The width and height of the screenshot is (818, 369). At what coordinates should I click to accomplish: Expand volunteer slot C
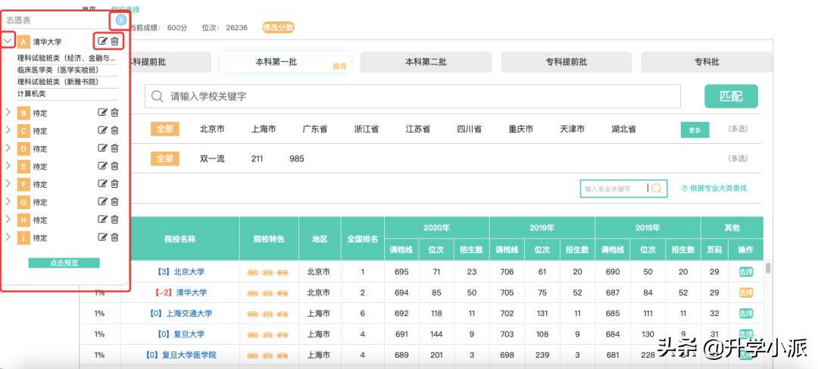click(x=8, y=130)
